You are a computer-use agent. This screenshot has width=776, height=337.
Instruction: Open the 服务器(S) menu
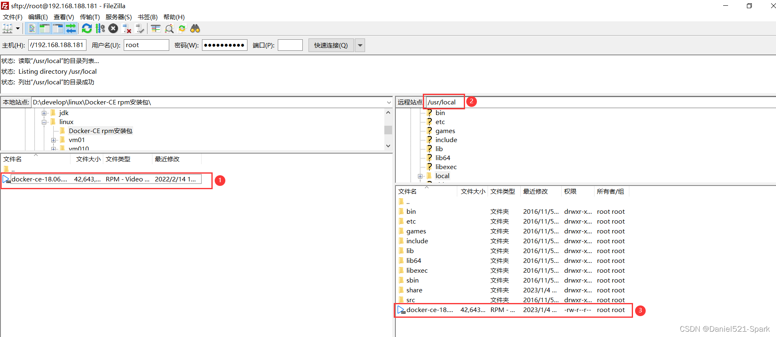pos(119,17)
